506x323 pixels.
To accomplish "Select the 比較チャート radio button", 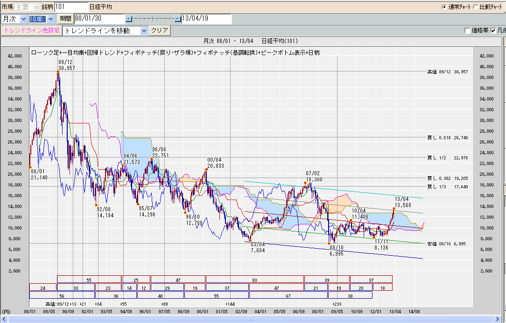I will click(x=475, y=7).
